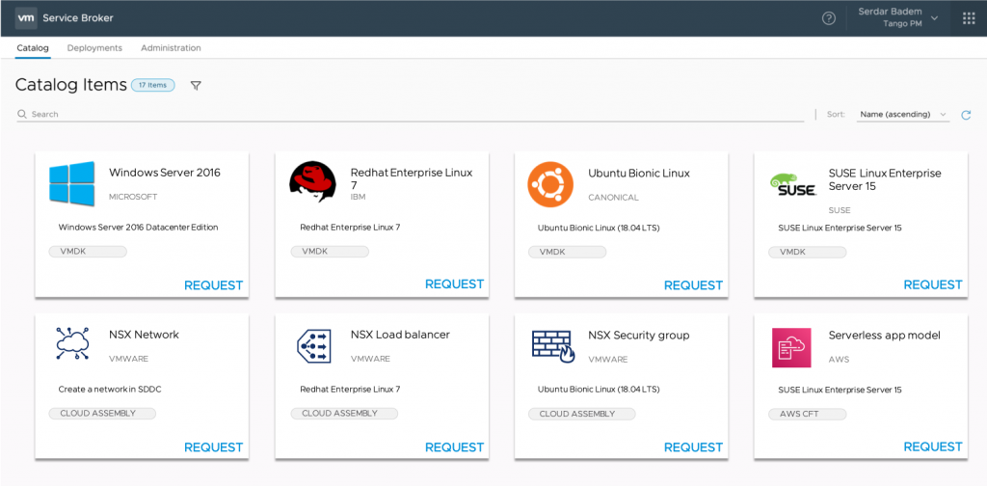Screen dimensions: 987x486
Task: Request NSX Security group item
Action: point(693,447)
